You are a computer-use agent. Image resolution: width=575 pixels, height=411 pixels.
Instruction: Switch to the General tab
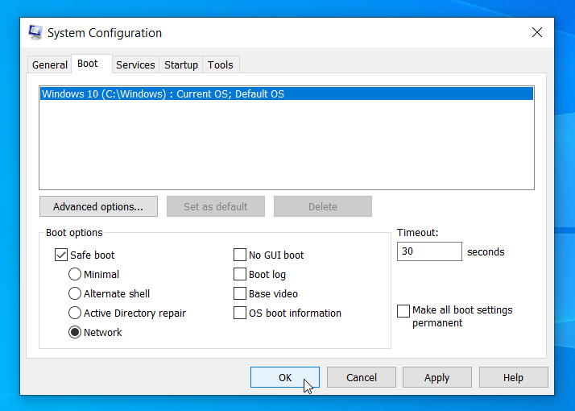[x=49, y=65]
